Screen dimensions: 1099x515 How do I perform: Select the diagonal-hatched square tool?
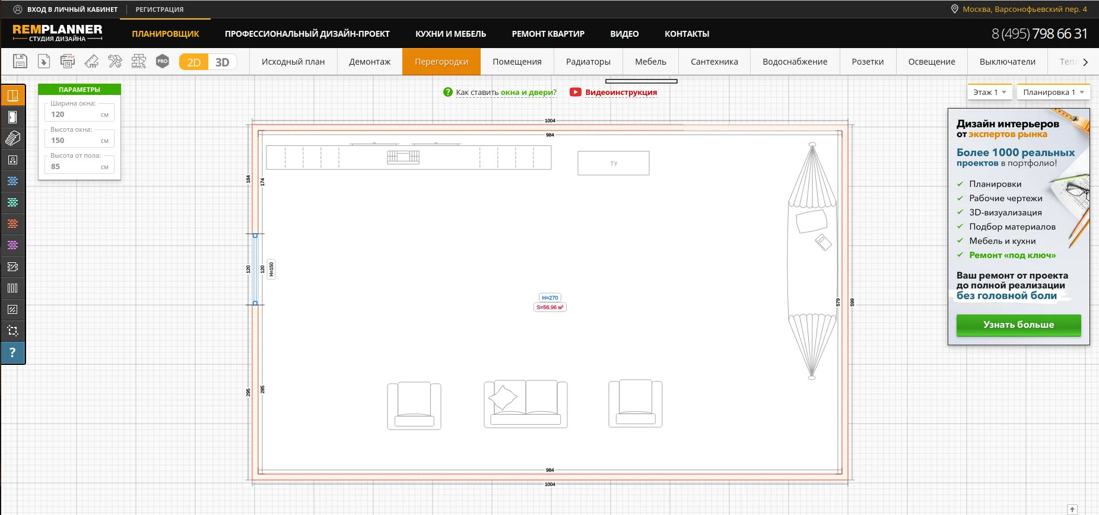coord(12,309)
